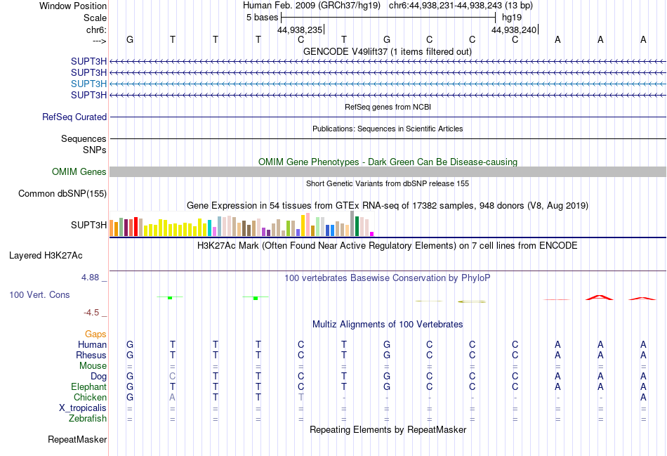Open Multiz Alignments of 100 Vertebrates title
667x456 pixels.
pyautogui.click(x=388, y=325)
